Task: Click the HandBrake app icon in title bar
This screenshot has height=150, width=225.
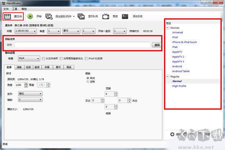Action: coord(4,3)
